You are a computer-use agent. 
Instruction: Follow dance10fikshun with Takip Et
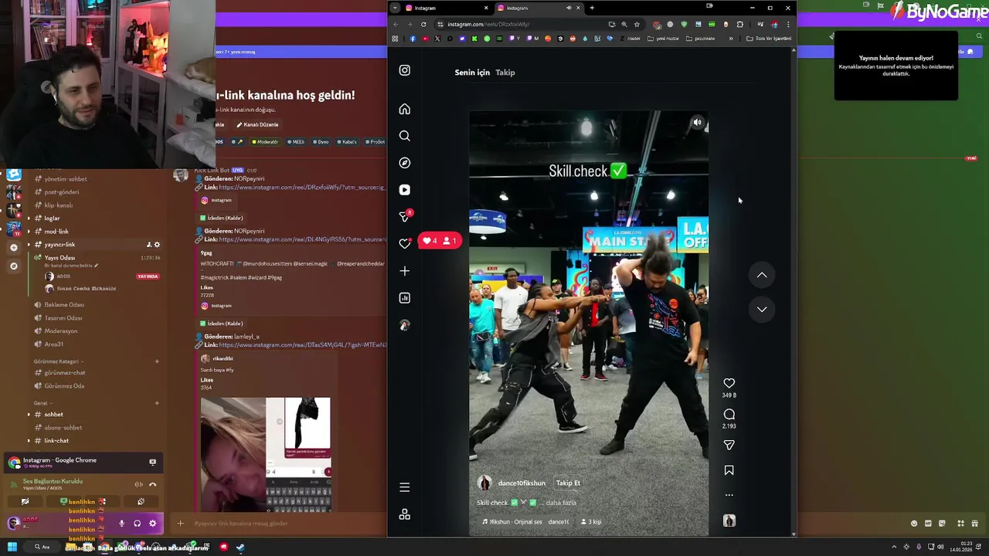[568, 483]
